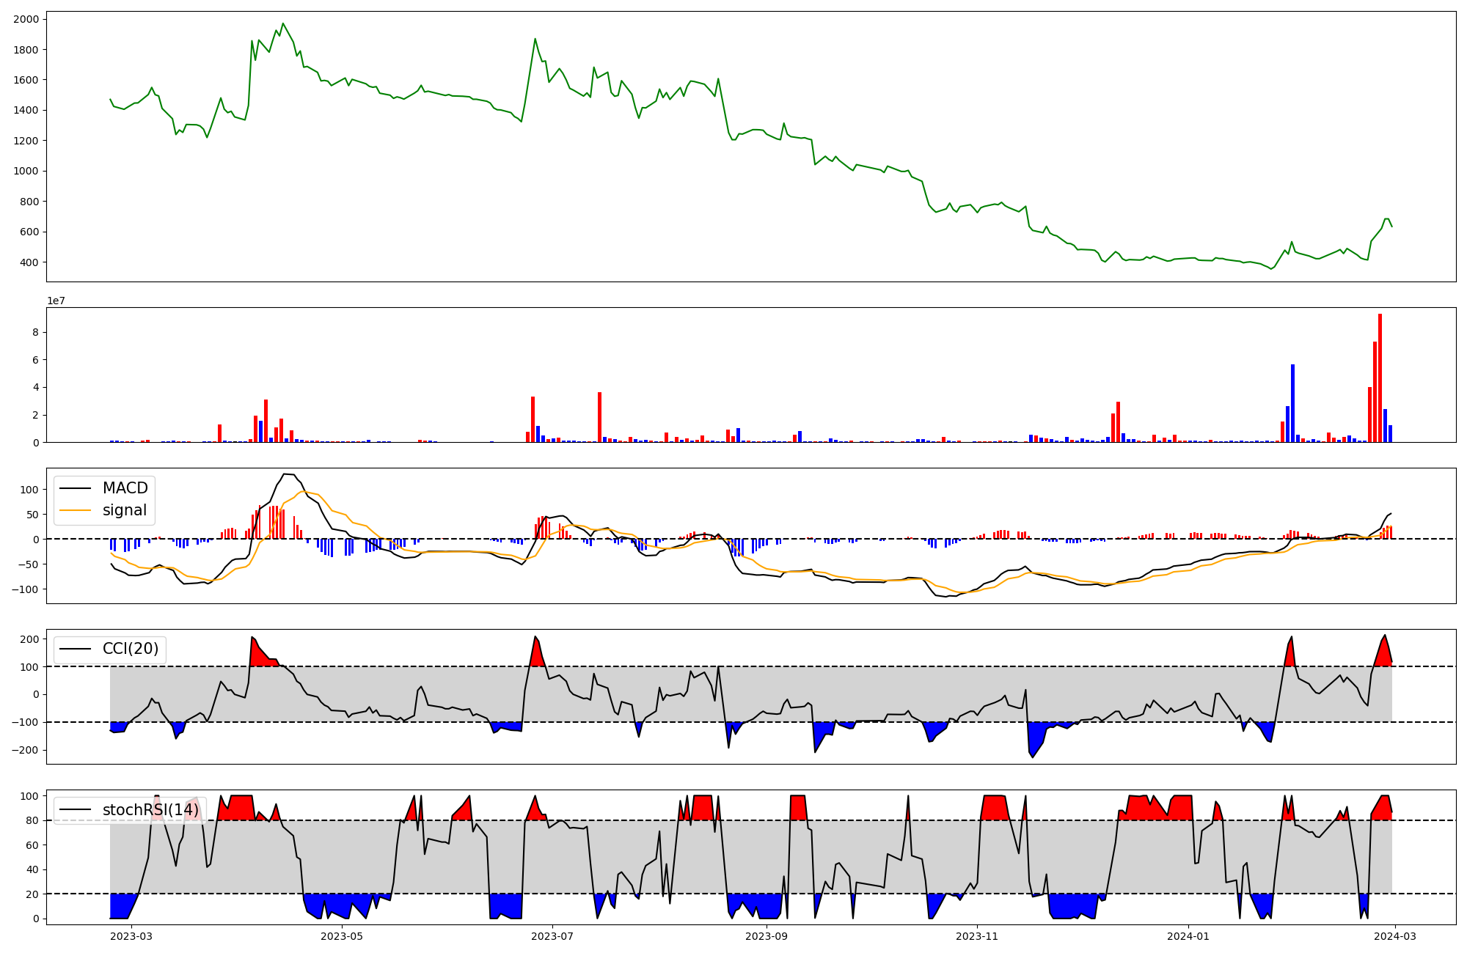Click the CCI(20) legend label
This screenshot has height=953, width=1467.
[130, 650]
